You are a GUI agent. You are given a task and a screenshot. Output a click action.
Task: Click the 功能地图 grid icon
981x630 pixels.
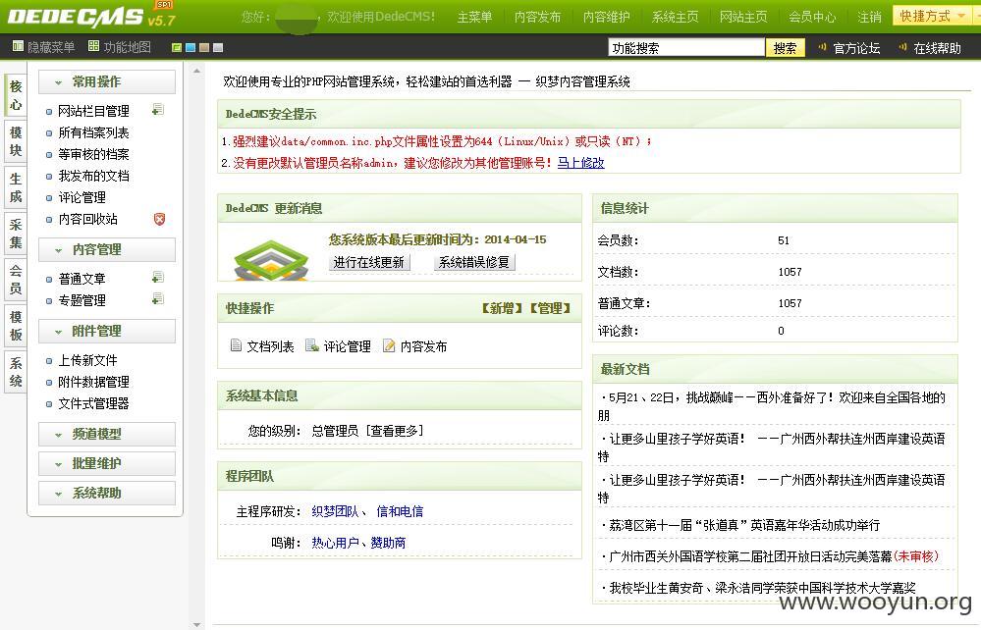click(94, 46)
